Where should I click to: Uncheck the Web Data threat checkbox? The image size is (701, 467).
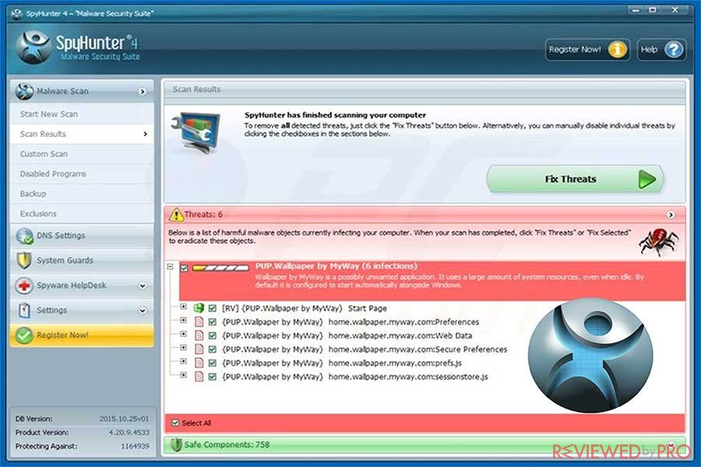pyautogui.click(x=213, y=336)
